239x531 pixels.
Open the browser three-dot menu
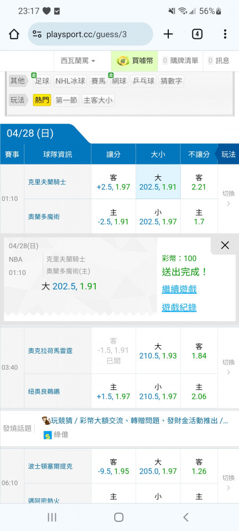click(x=225, y=34)
